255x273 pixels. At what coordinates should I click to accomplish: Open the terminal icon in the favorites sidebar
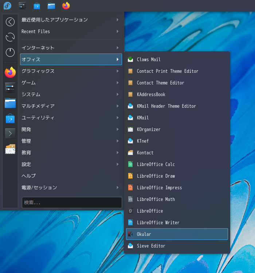click(10, 134)
